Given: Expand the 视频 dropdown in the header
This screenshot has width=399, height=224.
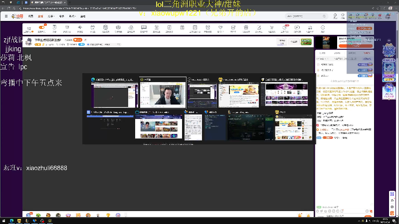Looking at the screenshot, I should tap(72, 16).
